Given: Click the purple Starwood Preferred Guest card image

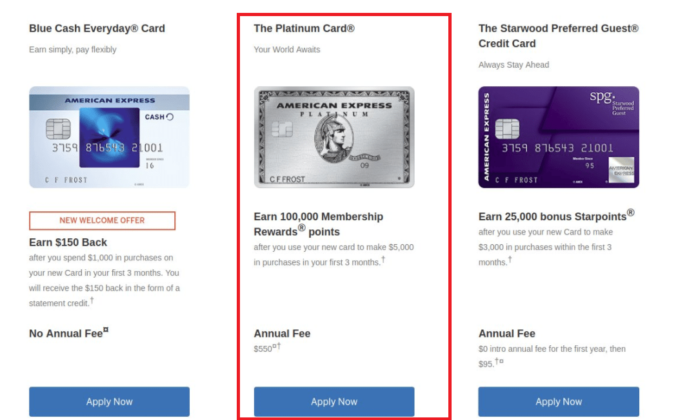Looking at the screenshot, I should click(x=559, y=137).
